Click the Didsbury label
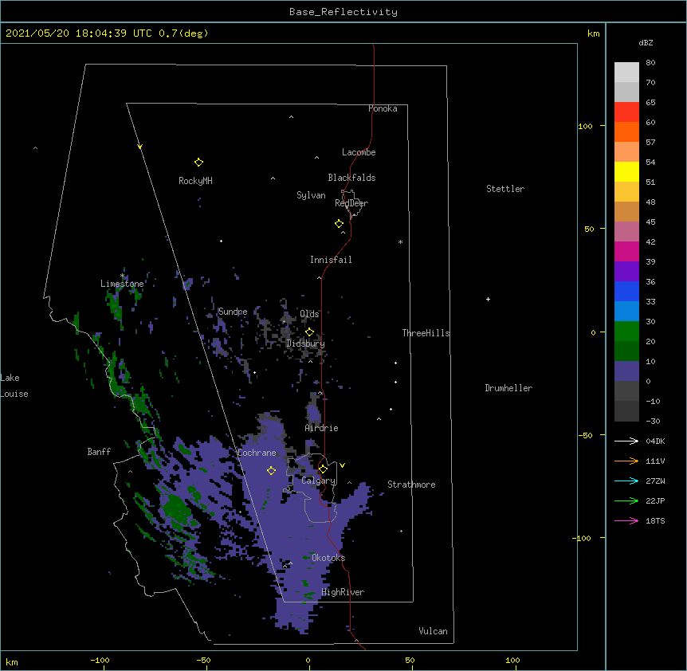 point(305,343)
